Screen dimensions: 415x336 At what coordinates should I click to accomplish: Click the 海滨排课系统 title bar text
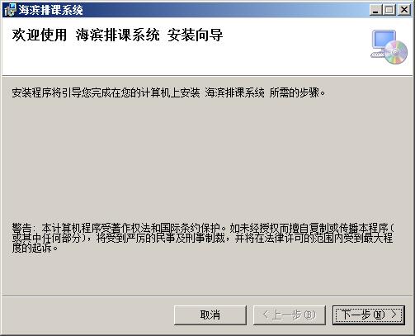point(50,10)
